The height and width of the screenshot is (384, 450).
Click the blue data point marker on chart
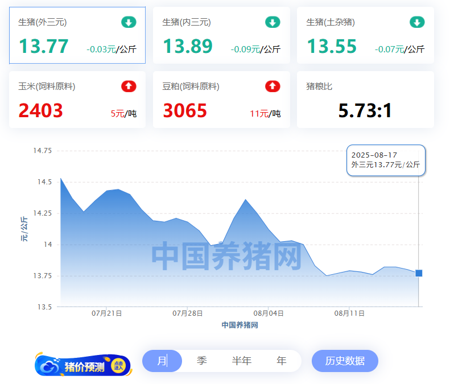coord(419,273)
